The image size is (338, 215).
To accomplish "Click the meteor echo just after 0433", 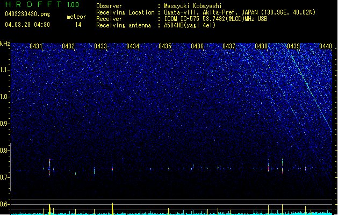I will pyautogui.click(x=112, y=168).
